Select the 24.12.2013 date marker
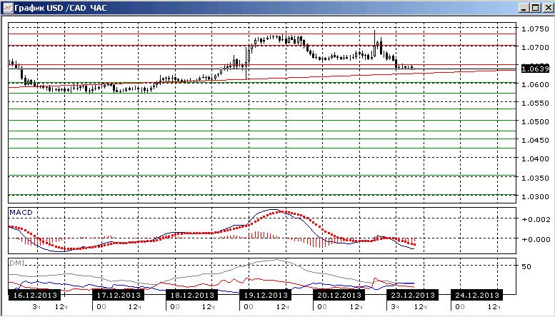555x317 pixels. coord(476,295)
